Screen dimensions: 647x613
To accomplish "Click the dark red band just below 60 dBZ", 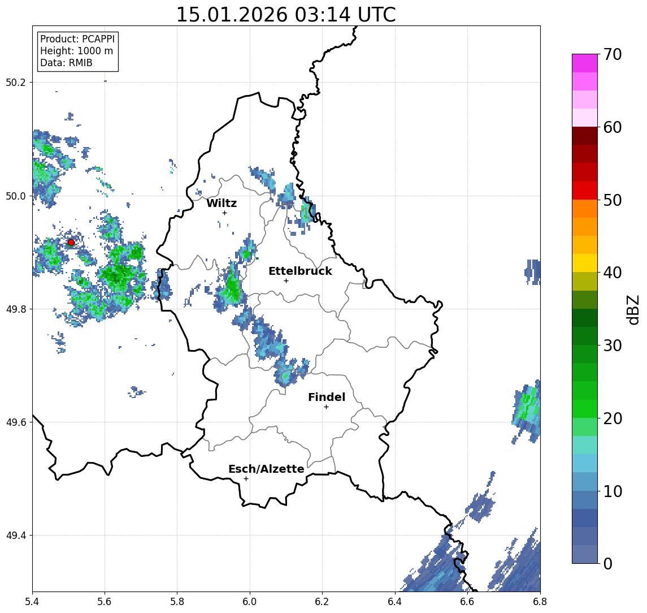I will (x=585, y=136).
